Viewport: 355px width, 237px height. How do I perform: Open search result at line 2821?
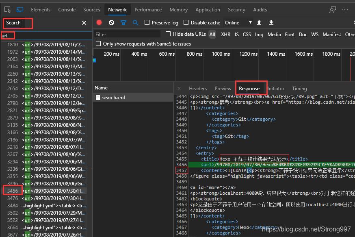click(44, 110)
